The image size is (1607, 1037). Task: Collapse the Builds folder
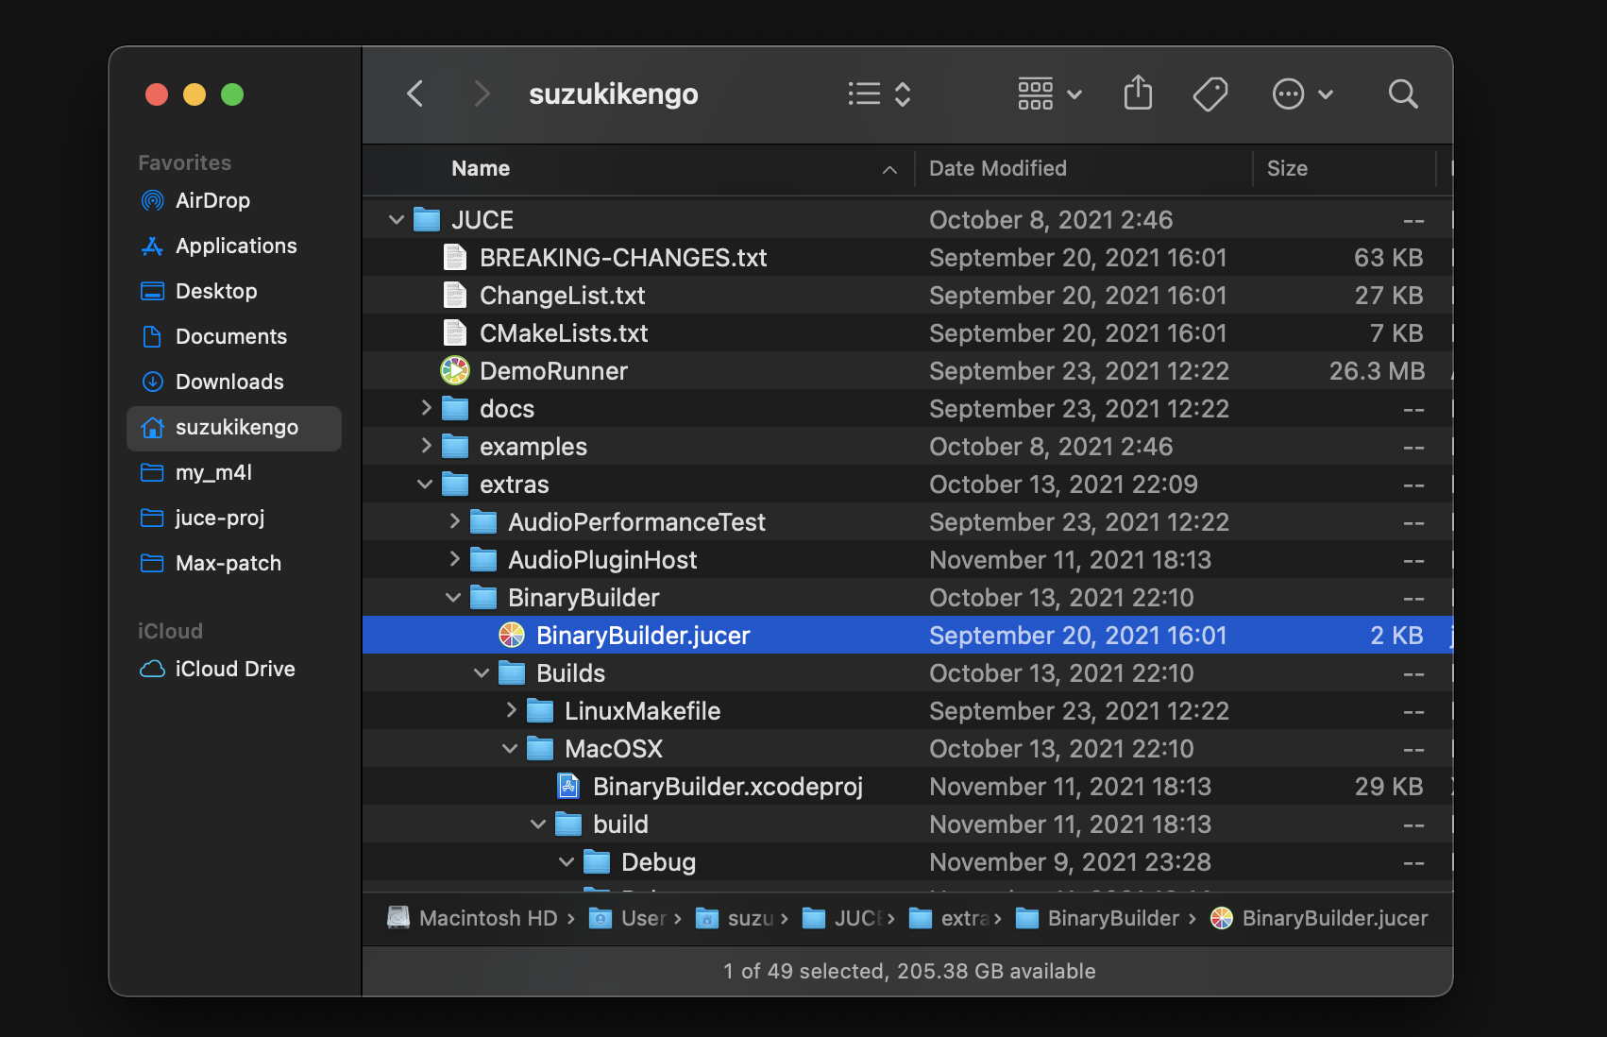(482, 673)
